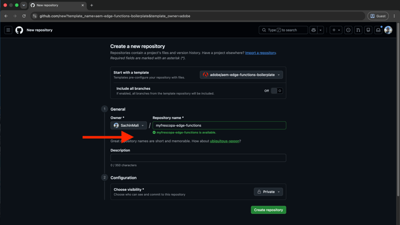Click the 'Choose visibility *' label
This screenshot has height=225, width=400.
pyautogui.click(x=129, y=190)
